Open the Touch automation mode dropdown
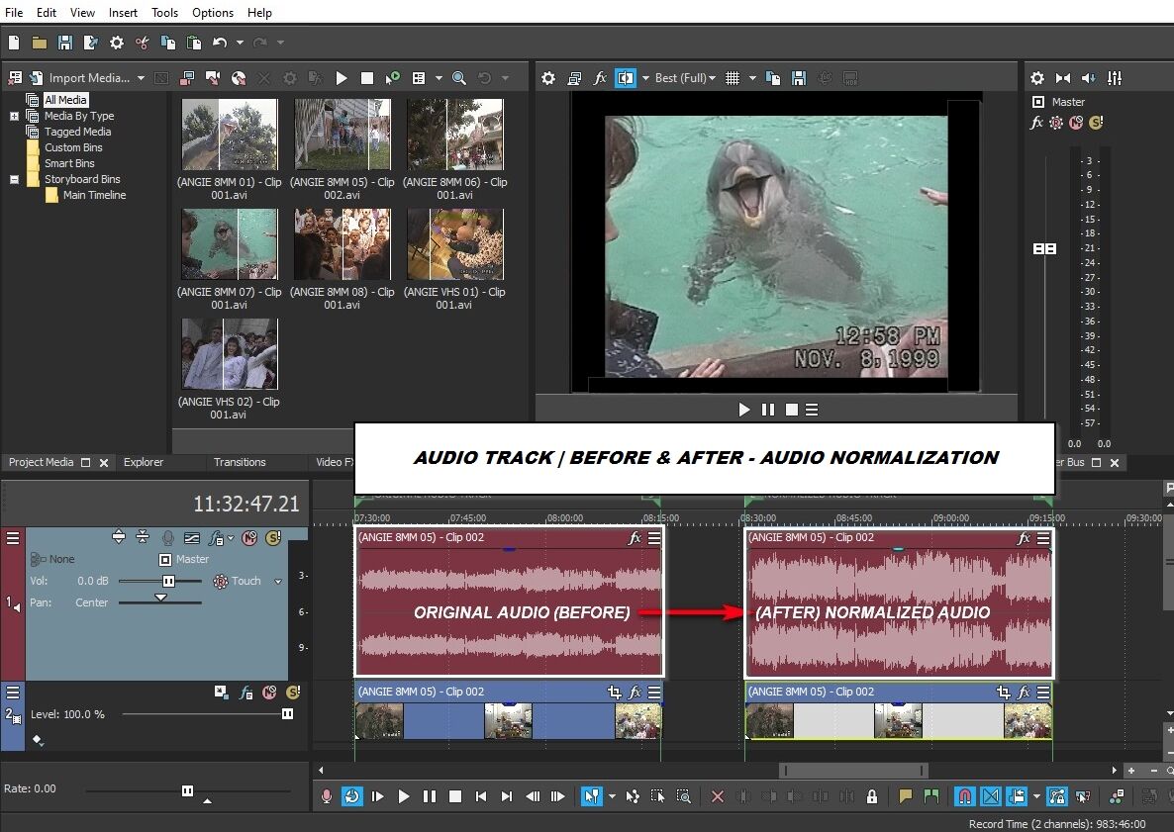This screenshot has width=1174, height=832. [x=278, y=582]
